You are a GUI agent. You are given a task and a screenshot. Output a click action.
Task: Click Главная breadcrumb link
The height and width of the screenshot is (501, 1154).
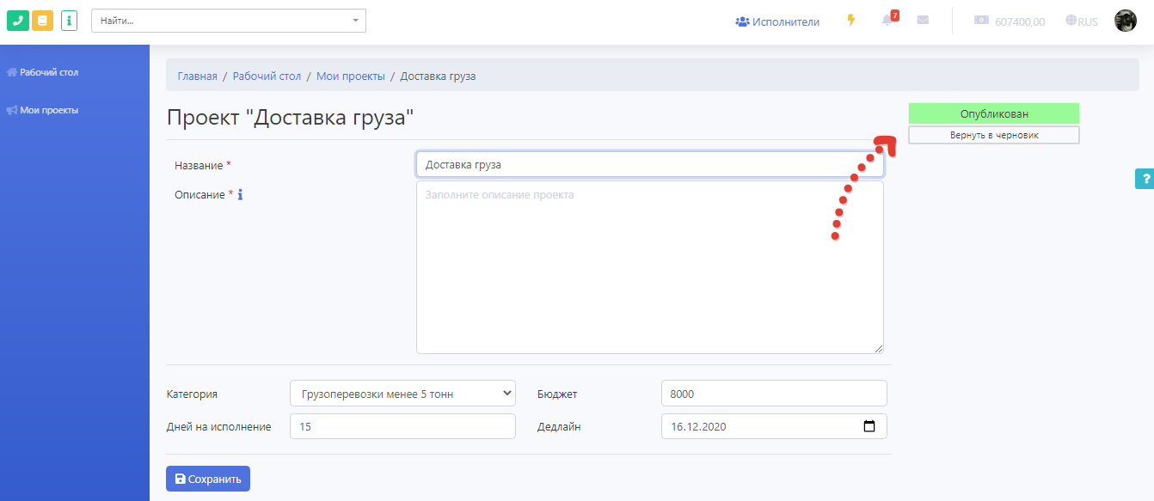[197, 76]
